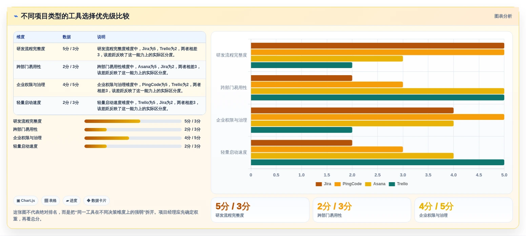This screenshot has width=526, height=236.
Task: Click the Asana bar in 跨部门易用性 group
Action: (x=378, y=91)
